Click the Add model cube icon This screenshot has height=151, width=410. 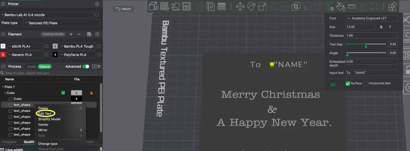[154, 6]
